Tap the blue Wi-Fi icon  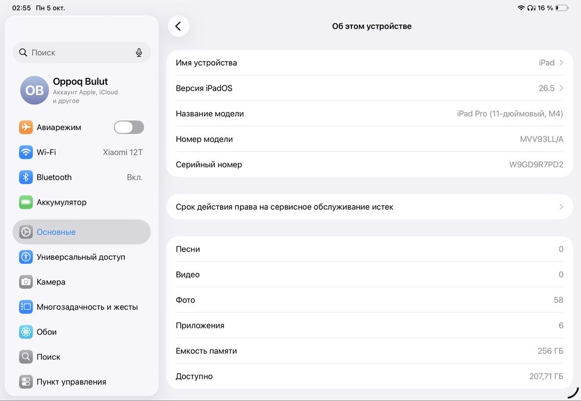coord(26,152)
